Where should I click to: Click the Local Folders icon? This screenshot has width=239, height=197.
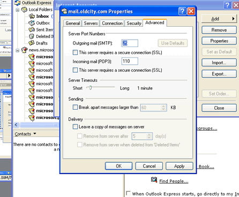point(25,10)
